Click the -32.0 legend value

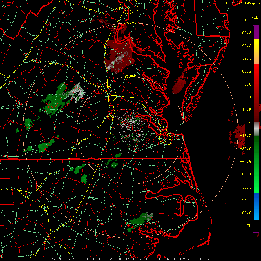point(246,149)
